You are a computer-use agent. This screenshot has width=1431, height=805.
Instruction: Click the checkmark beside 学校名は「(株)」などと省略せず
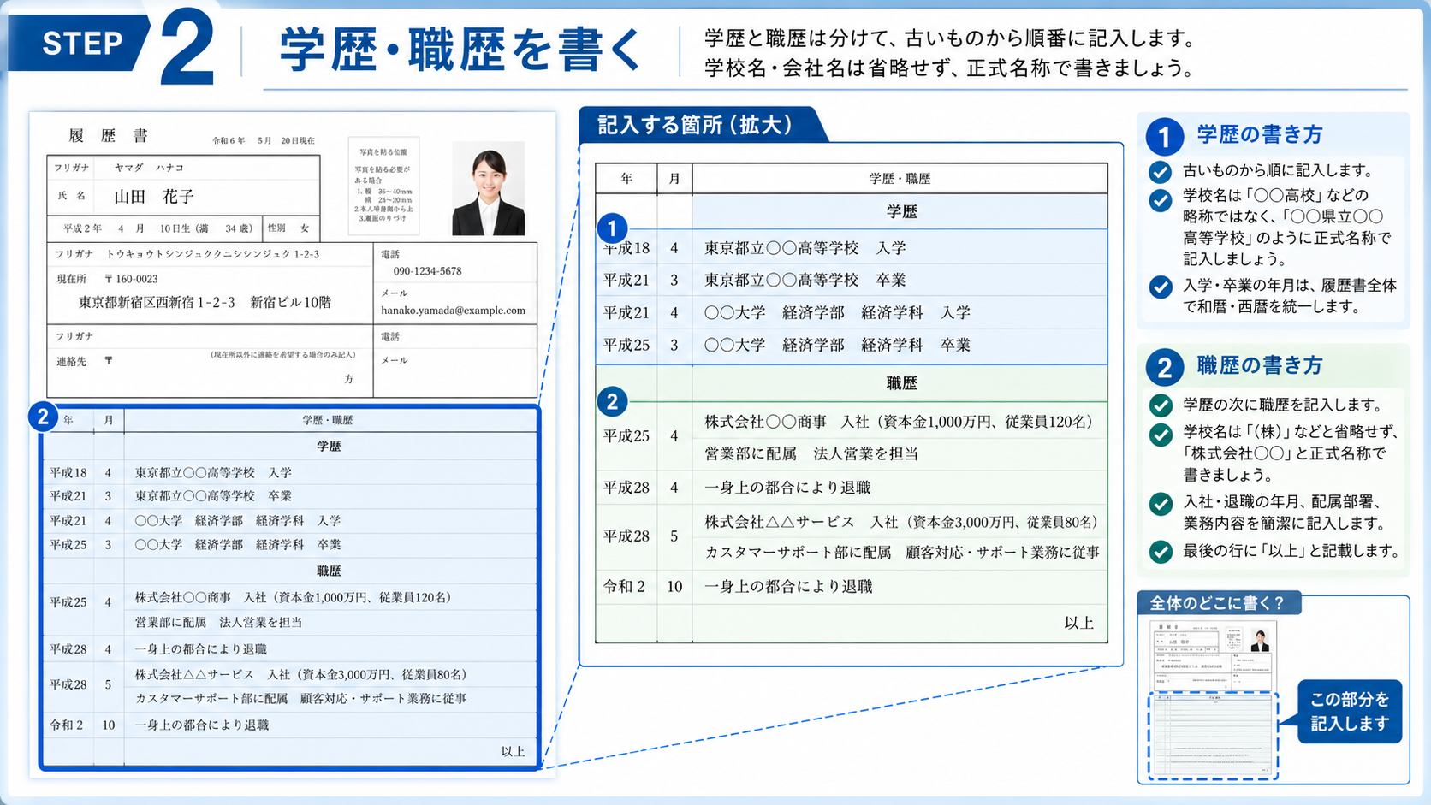point(1160,435)
